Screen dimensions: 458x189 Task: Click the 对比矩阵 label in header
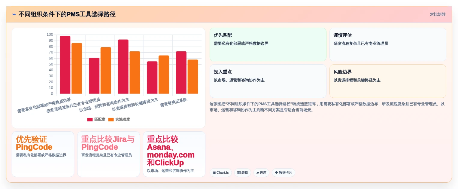(x=438, y=14)
